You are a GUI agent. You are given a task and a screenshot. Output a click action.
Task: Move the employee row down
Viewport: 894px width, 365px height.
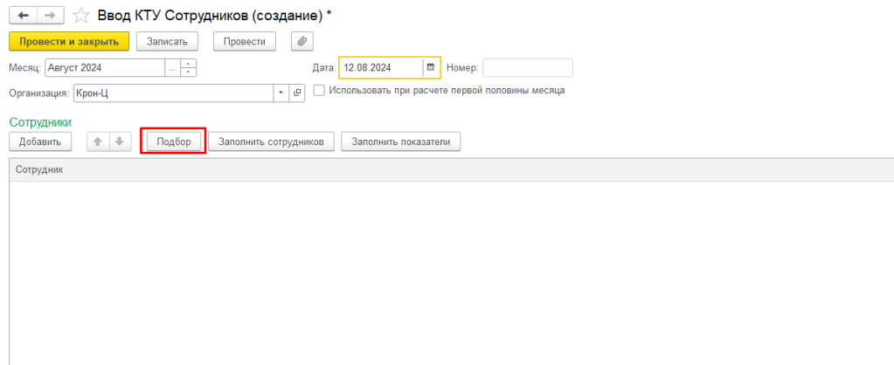point(120,141)
